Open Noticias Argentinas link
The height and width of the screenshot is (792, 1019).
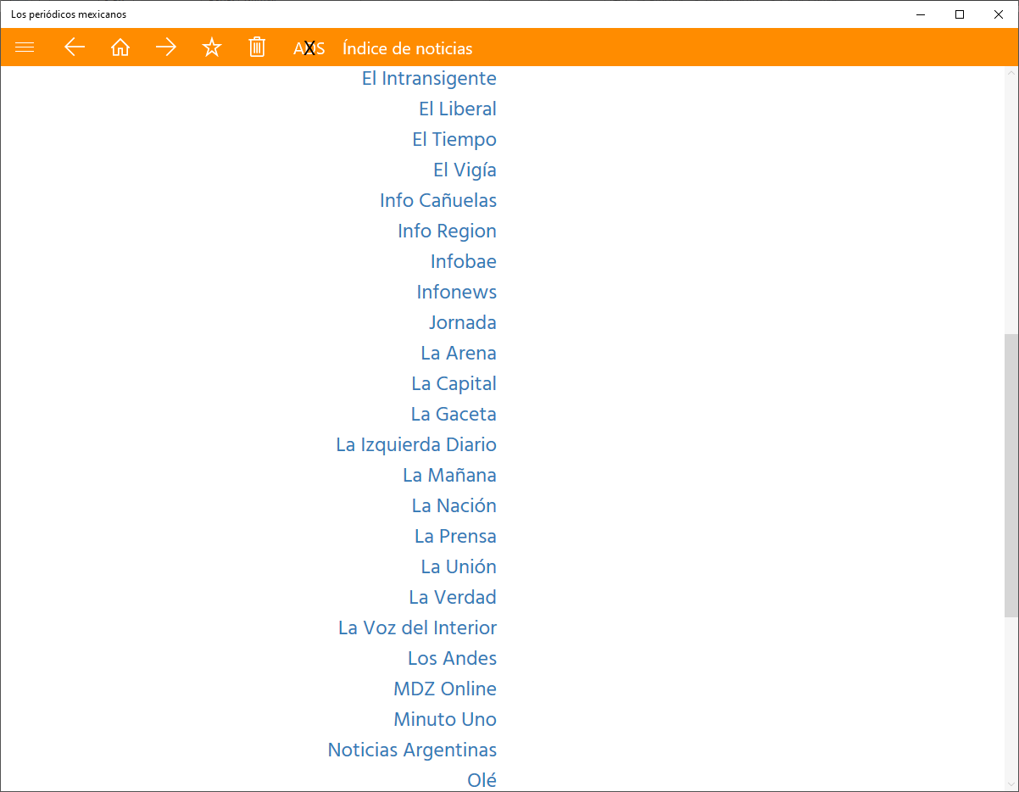[412, 750]
